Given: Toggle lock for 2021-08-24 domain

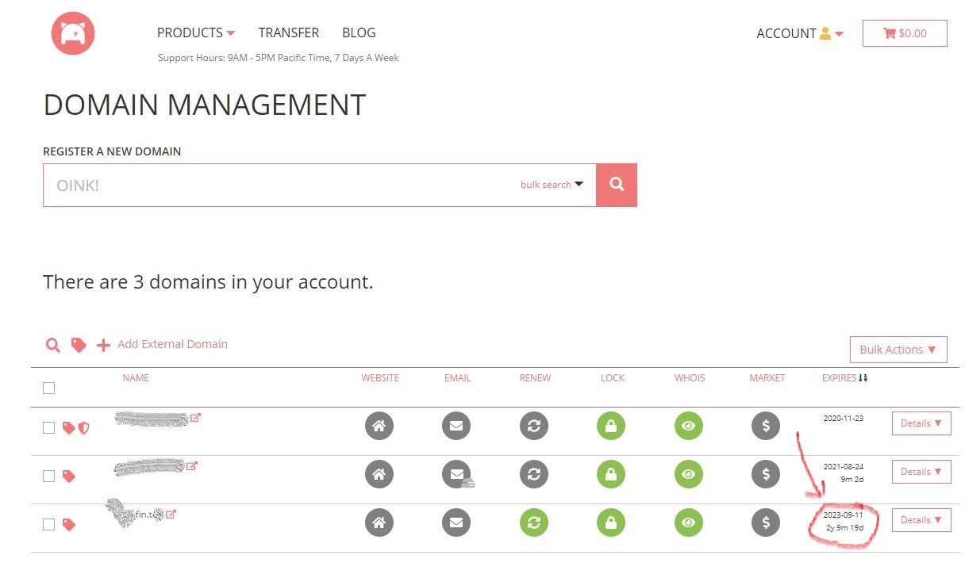Looking at the screenshot, I should coord(611,475).
